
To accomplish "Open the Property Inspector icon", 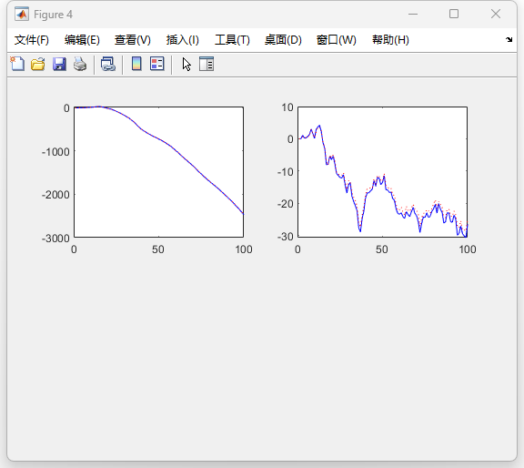I will coord(207,64).
